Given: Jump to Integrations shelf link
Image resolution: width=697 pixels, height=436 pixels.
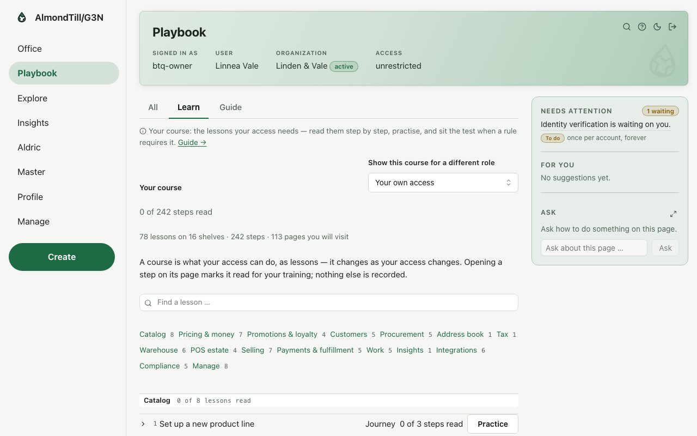Looking at the screenshot, I should point(456,350).
